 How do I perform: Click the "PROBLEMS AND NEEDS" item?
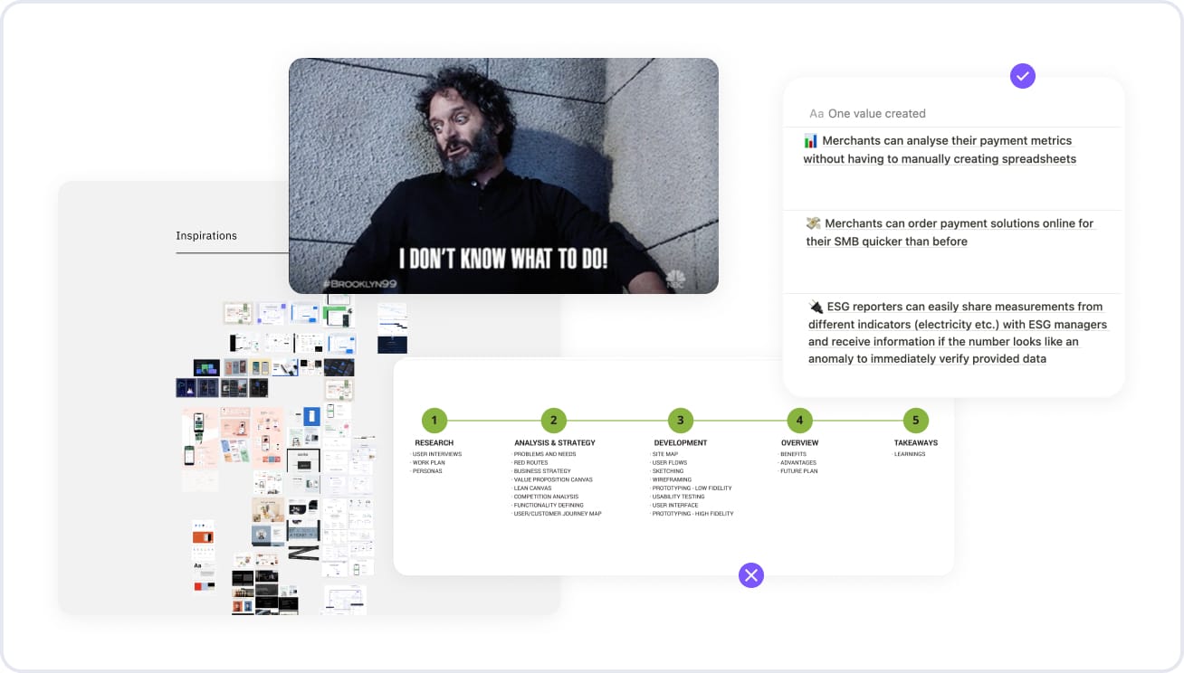coord(544,454)
